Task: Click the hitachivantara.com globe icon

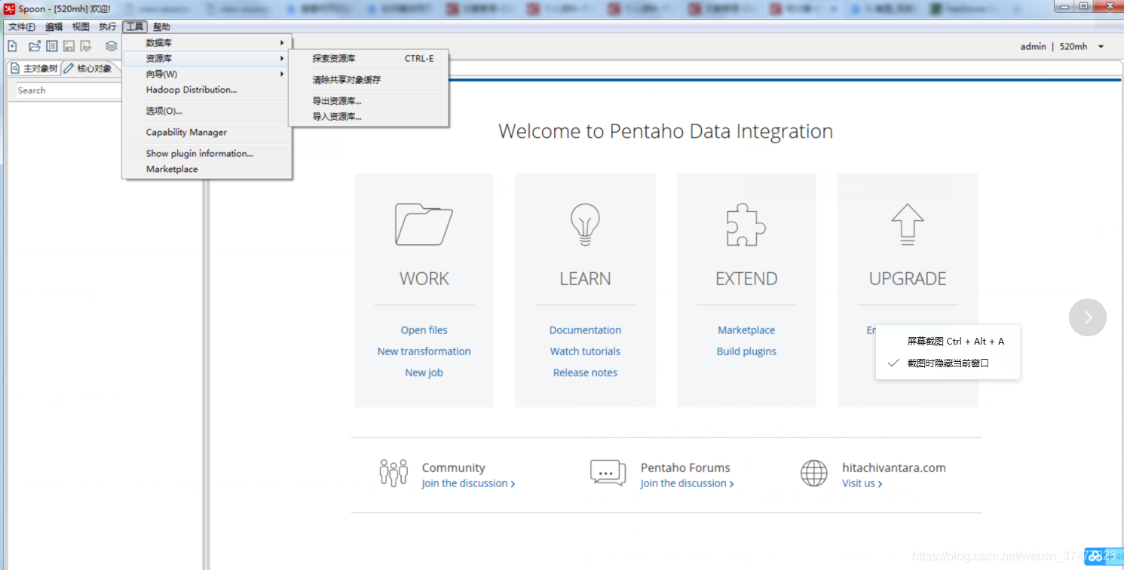Action: click(814, 473)
